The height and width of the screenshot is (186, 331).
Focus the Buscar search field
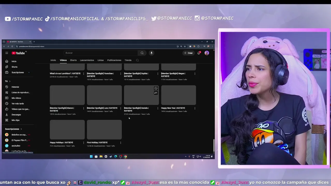pos(101,53)
